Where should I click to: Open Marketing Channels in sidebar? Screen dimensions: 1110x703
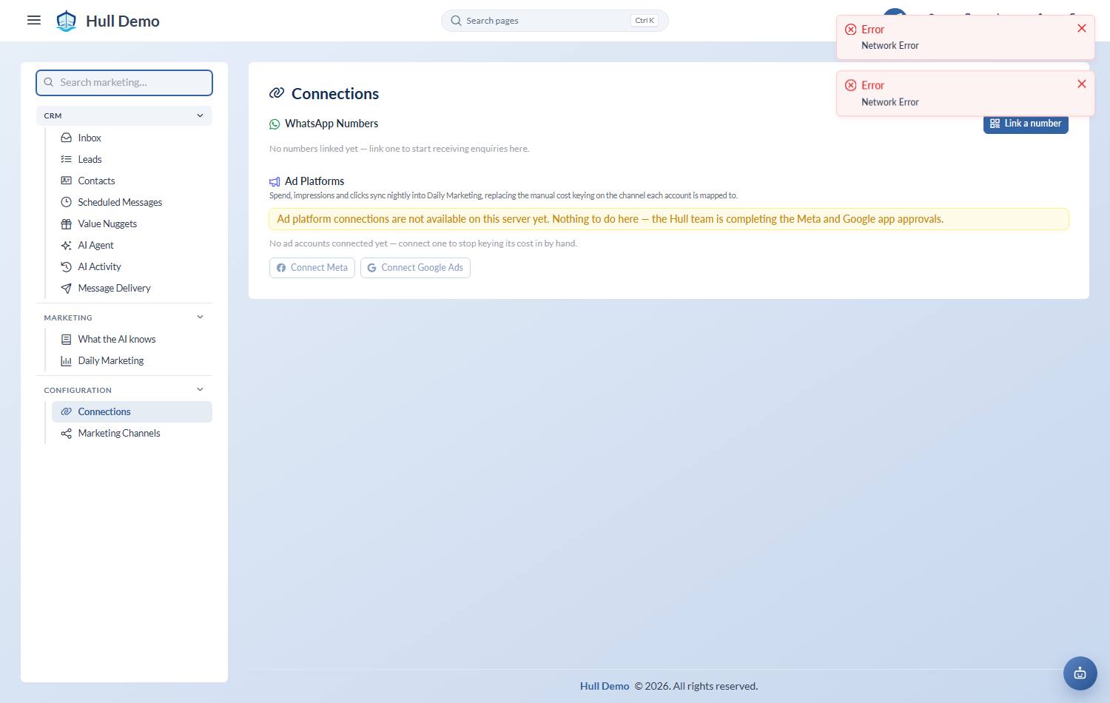pyautogui.click(x=132, y=433)
